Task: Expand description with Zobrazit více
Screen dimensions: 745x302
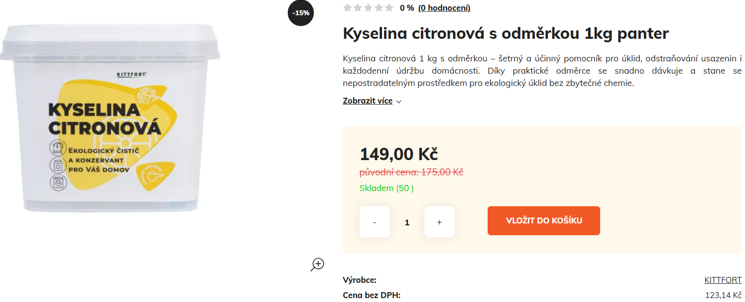Action: [x=367, y=101]
